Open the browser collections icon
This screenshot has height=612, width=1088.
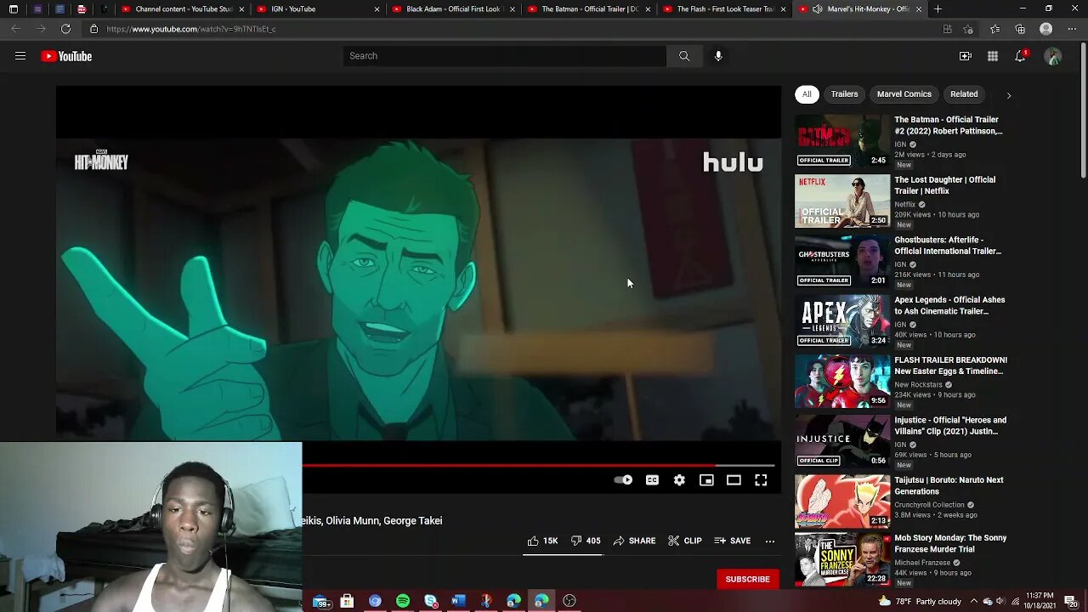(x=1020, y=29)
